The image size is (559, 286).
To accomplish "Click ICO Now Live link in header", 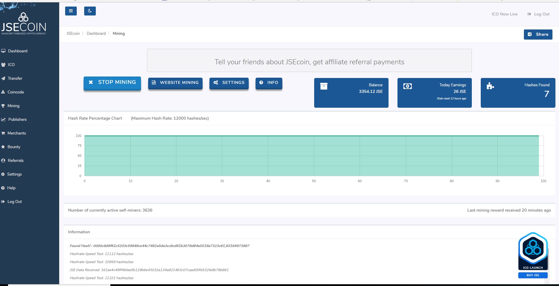I will click(505, 14).
